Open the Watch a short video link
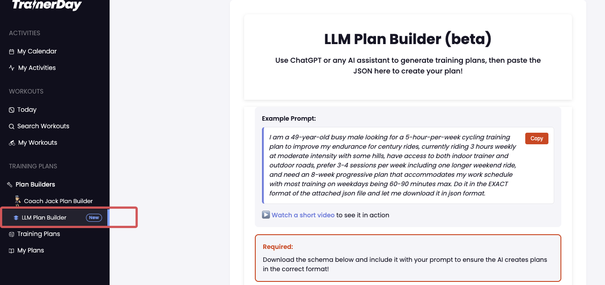The height and width of the screenshot is (285, 605). (x=303, y=215)
